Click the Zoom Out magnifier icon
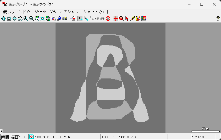221x140 pixels. 31,19
